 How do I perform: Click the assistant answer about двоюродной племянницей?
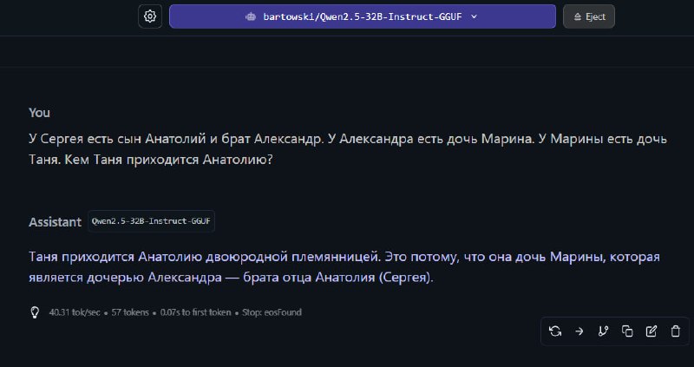click(344, 267)
